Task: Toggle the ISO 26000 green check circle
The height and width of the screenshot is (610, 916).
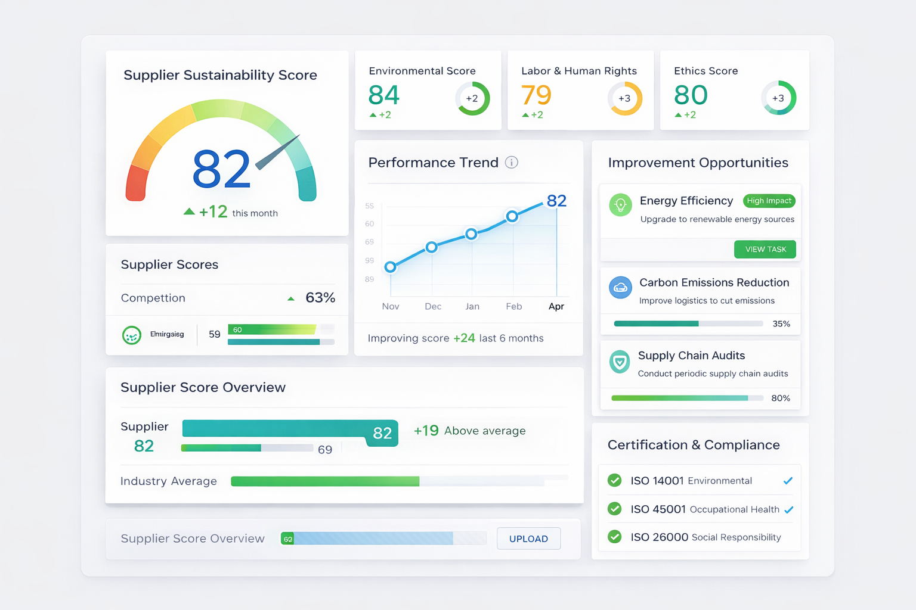Action: (614, 537)
